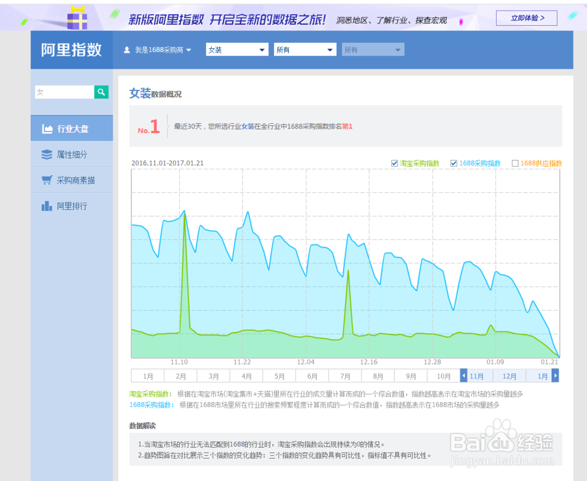Click the search input field

(65, 92)
